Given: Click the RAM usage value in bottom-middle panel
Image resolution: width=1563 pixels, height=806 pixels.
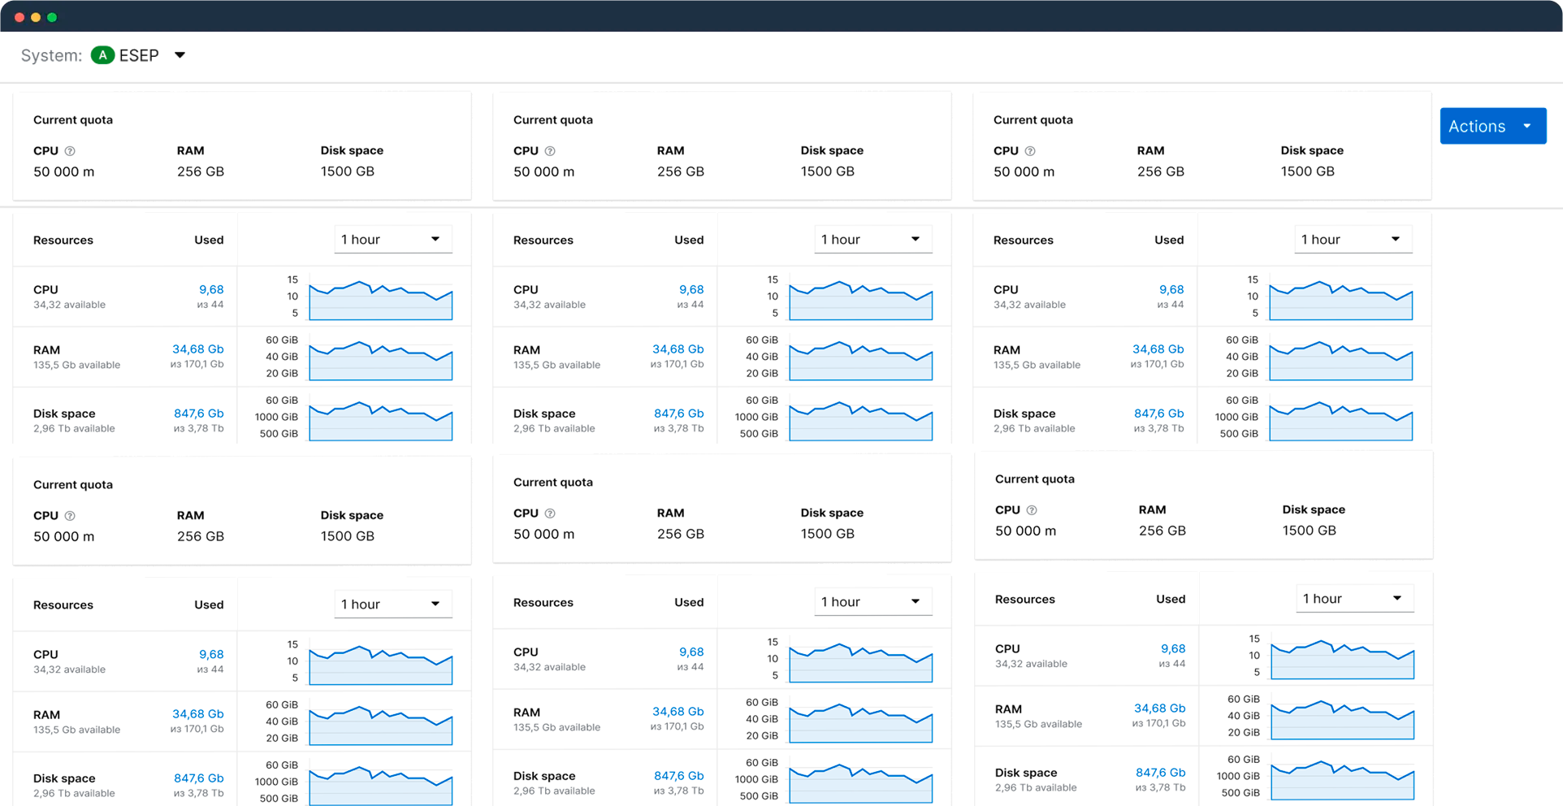Looking at the screenshot, I should [678, 711].
